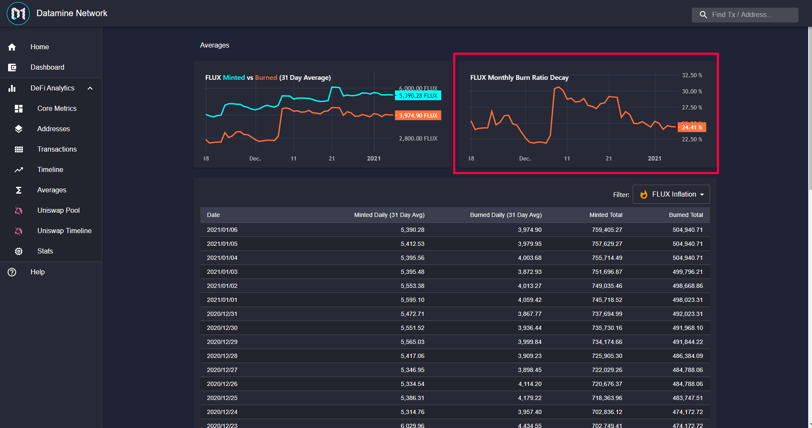
Task: Open Uniswap Pool page
Action: pos(51,211)
